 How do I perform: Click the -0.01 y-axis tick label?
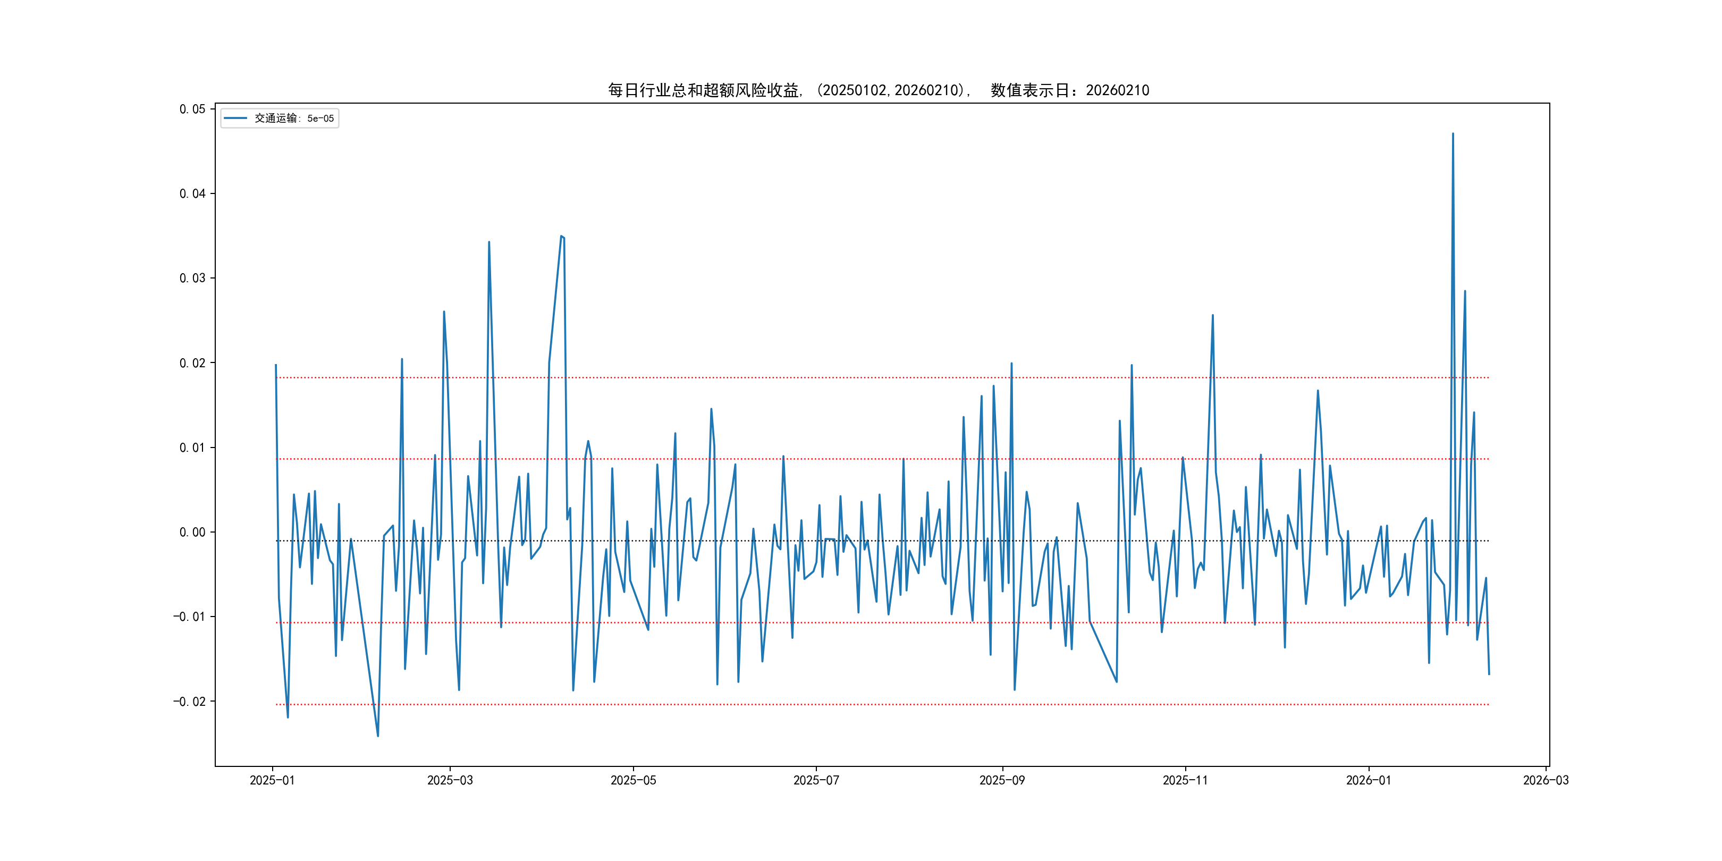(x=189, y=617)
